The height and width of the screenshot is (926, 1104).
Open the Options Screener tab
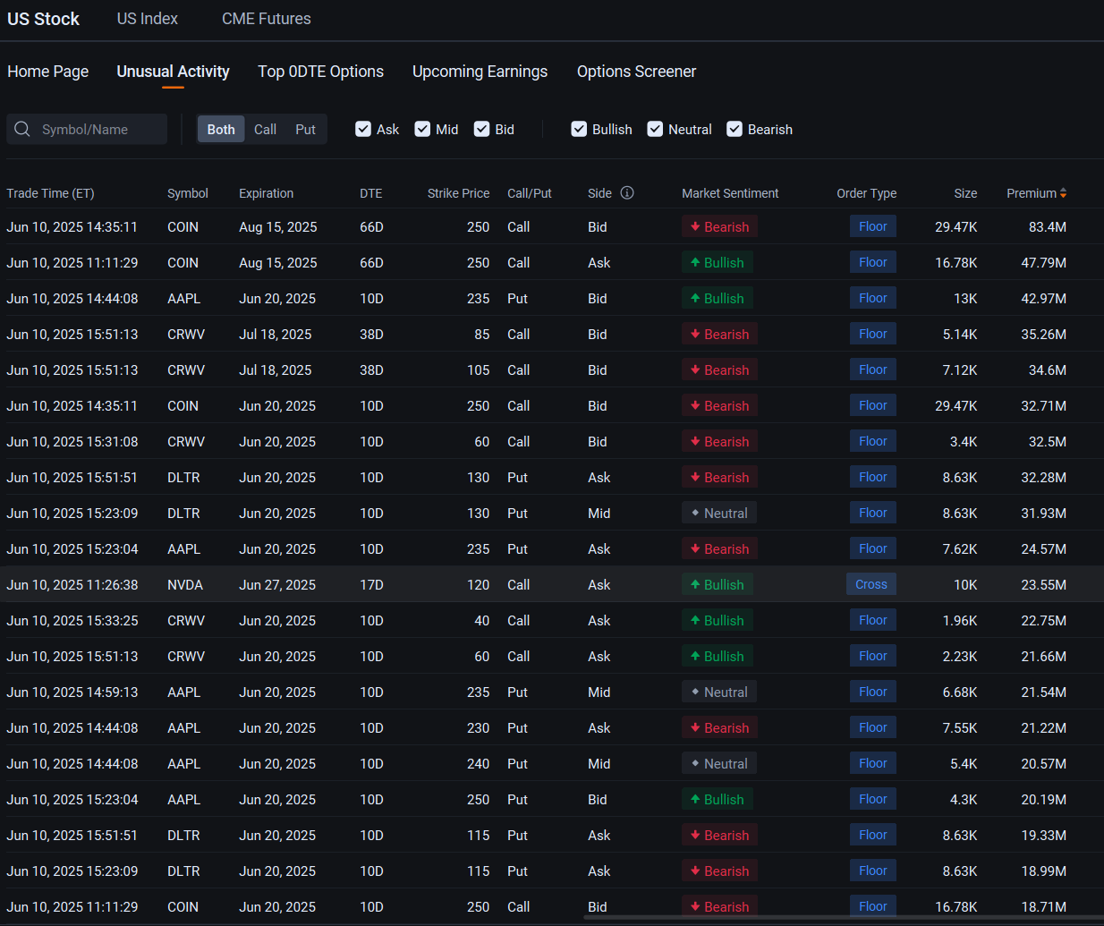point(636,72)
